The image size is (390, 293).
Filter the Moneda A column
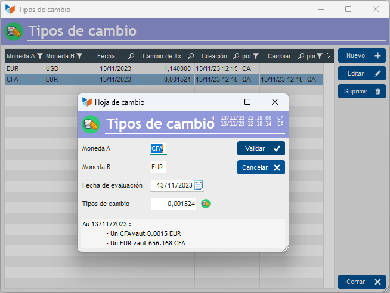coord(39,57)
